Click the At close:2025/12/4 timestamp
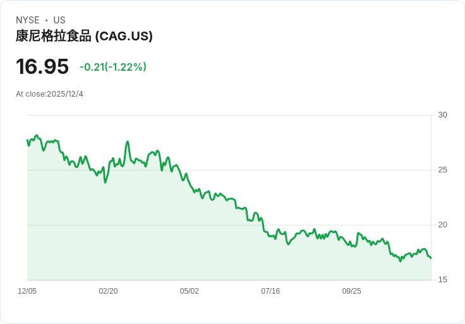This screenshot has height=324, width=465. click(x=49, y=94)
